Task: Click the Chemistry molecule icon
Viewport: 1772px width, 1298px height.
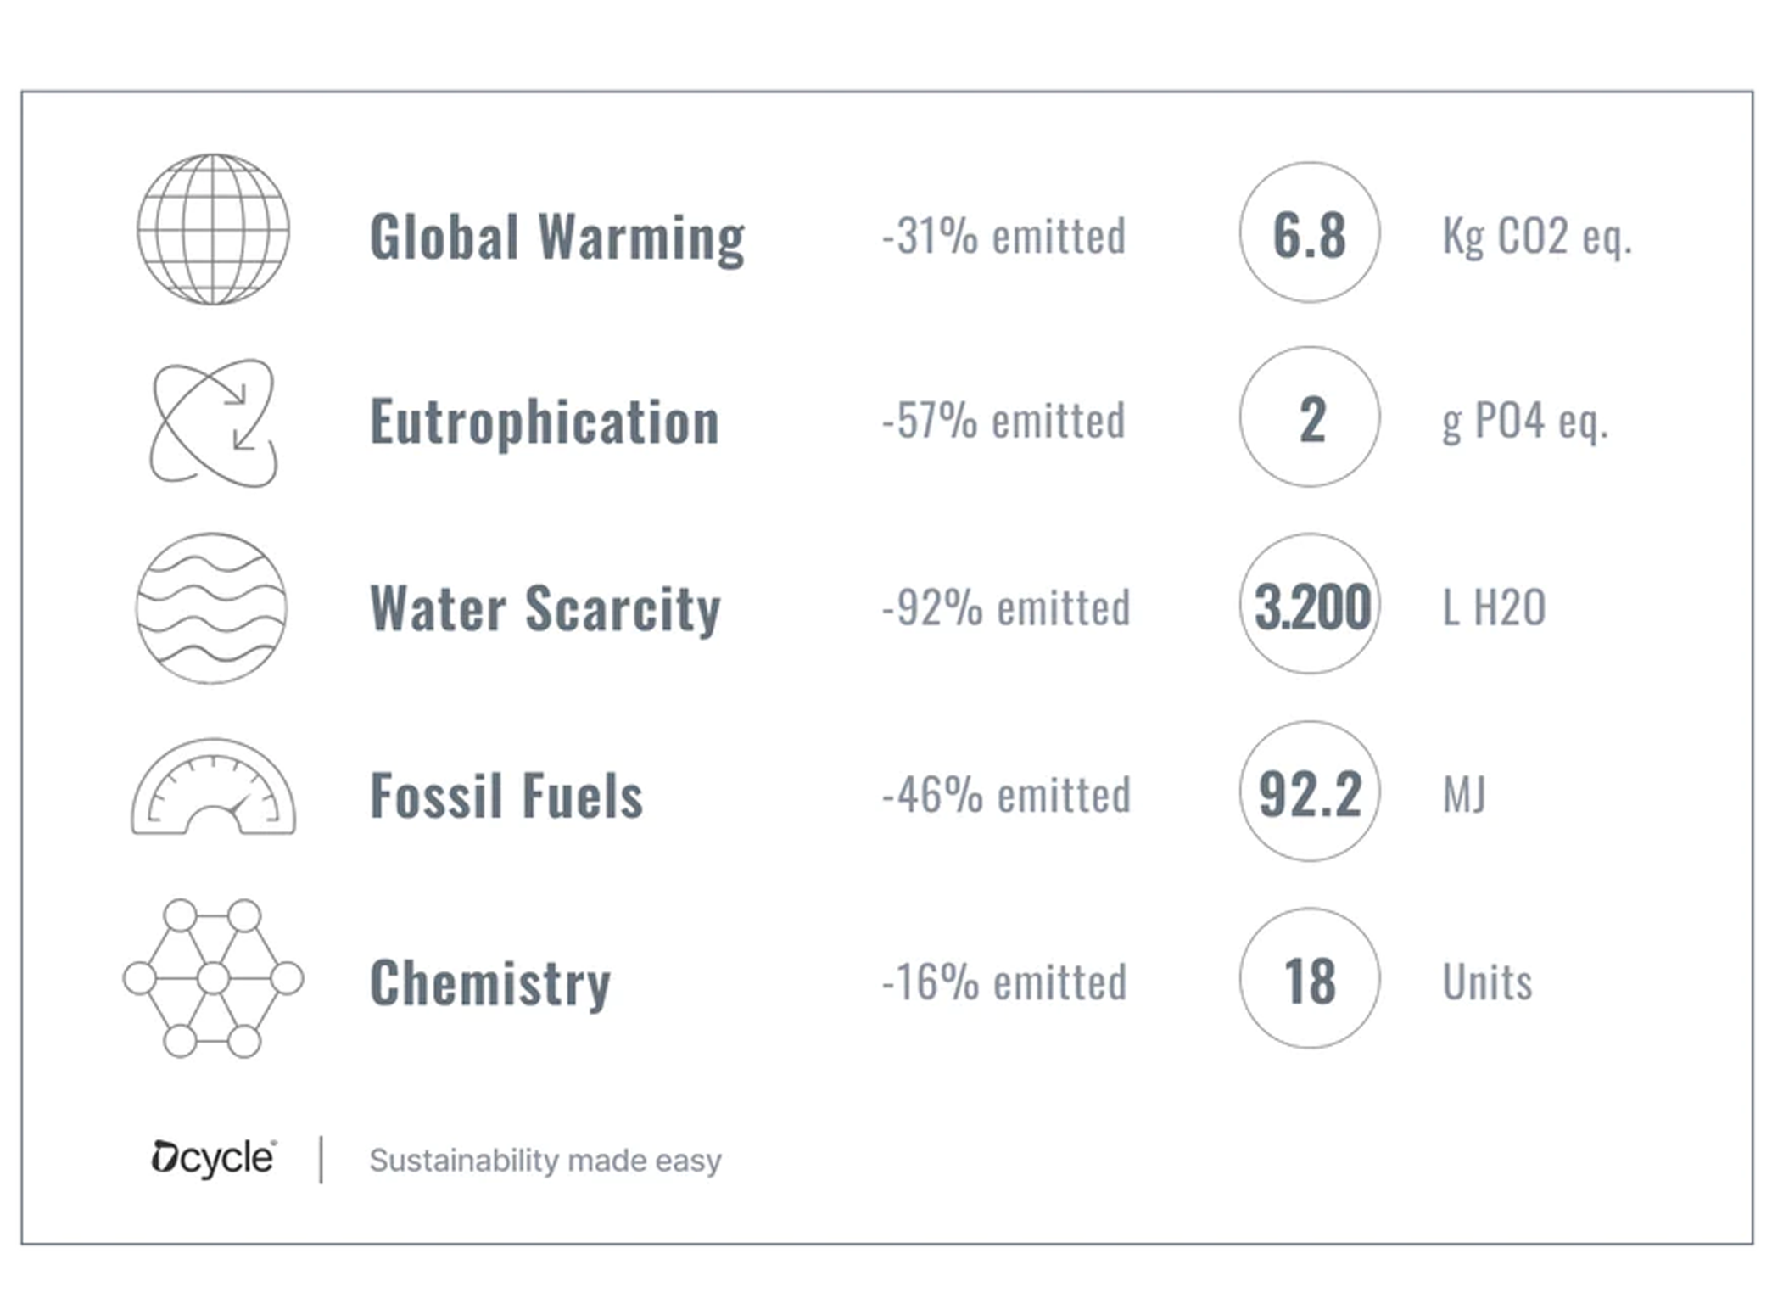Action: (213, 978)
